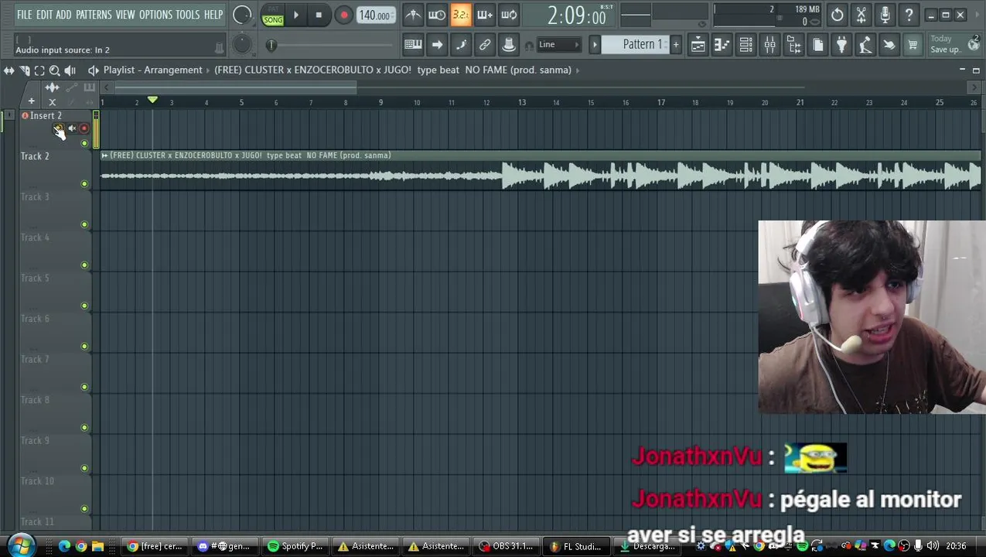This screenshot has height=557, width=986.
Task: Stop playback with the stop button
Action: [x=319, y=15]
